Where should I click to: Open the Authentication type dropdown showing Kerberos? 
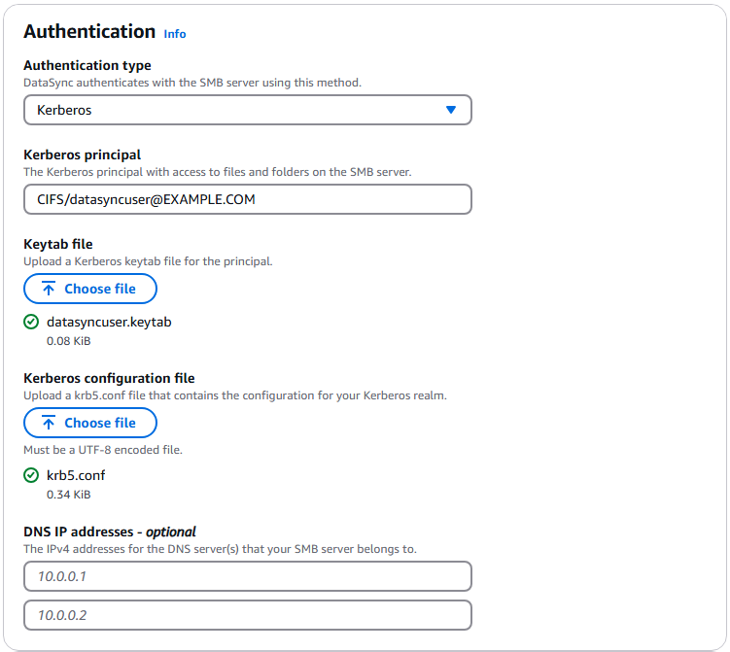pos(247,110)
